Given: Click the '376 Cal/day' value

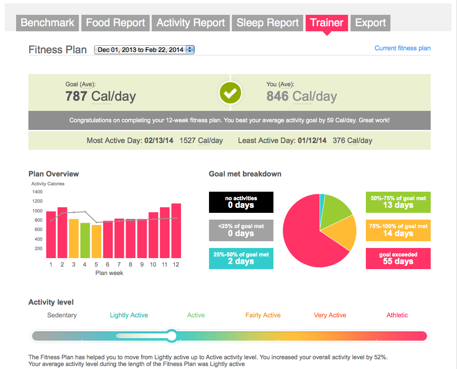Looking at the screenshot, I should [x=352, y=140].
